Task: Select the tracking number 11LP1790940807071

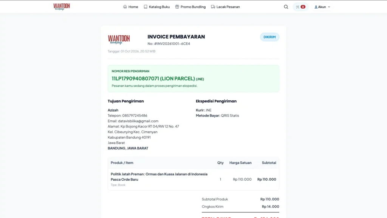Action: 135,78
